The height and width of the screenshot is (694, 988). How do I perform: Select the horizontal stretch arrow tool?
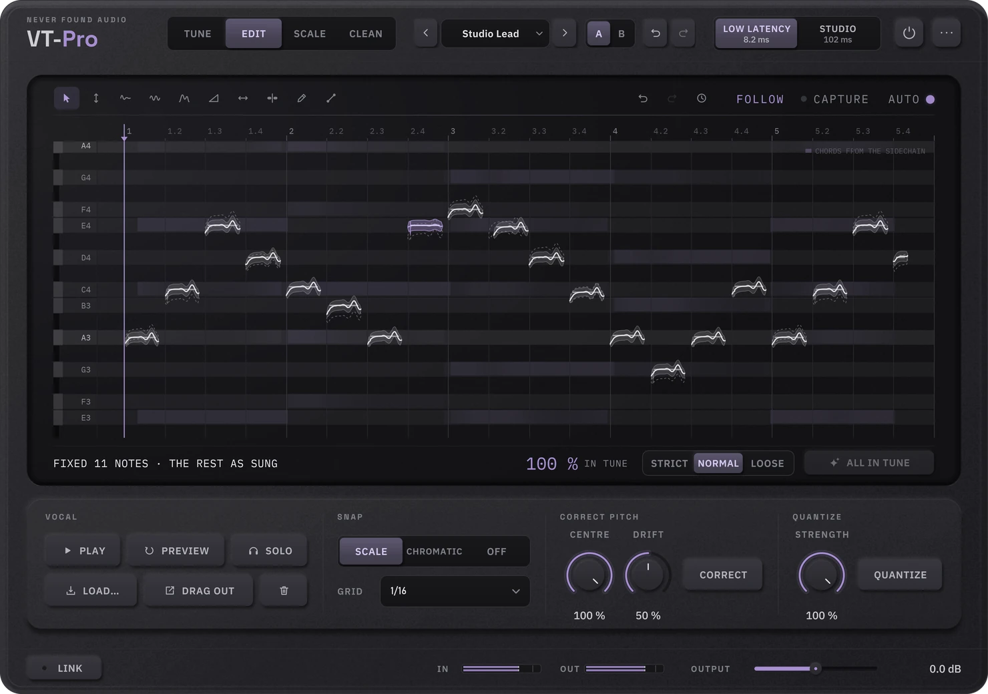tap(243, 99)
